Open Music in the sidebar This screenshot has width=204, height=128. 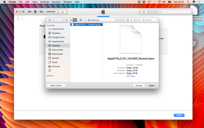click(58, 62)
